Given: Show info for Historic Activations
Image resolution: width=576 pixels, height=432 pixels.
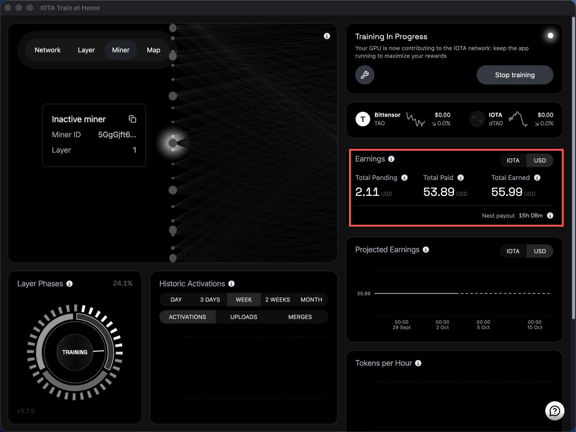Looking at the screenshot, I should (x=231, y=284).
